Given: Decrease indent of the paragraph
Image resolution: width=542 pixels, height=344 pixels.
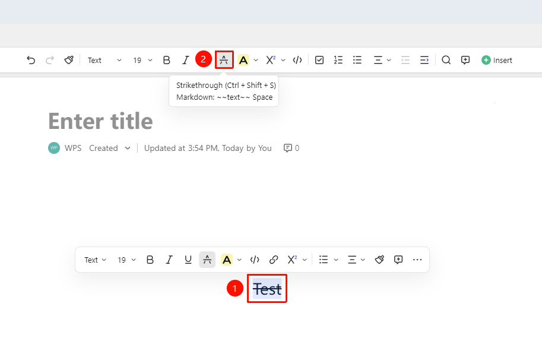Looking at the screenshot, I should click(x=405, y=60).
